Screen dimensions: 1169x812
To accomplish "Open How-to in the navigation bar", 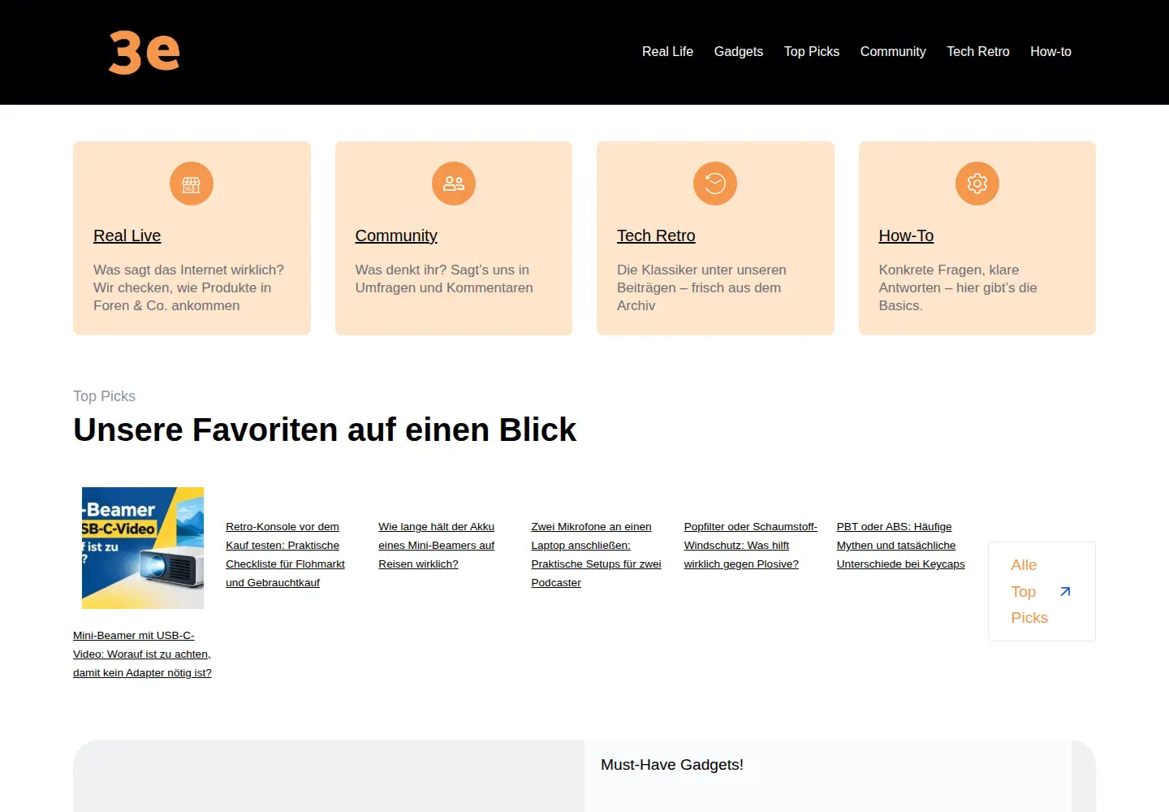I will [1050, 52].
